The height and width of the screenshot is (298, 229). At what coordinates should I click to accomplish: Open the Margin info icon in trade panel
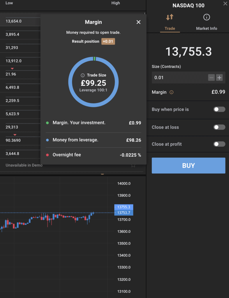172,92
